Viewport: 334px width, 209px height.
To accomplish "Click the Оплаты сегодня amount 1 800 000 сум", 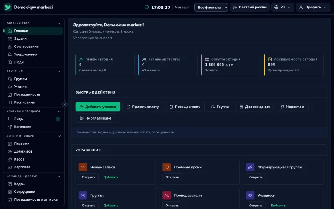I will pos(219,64).
